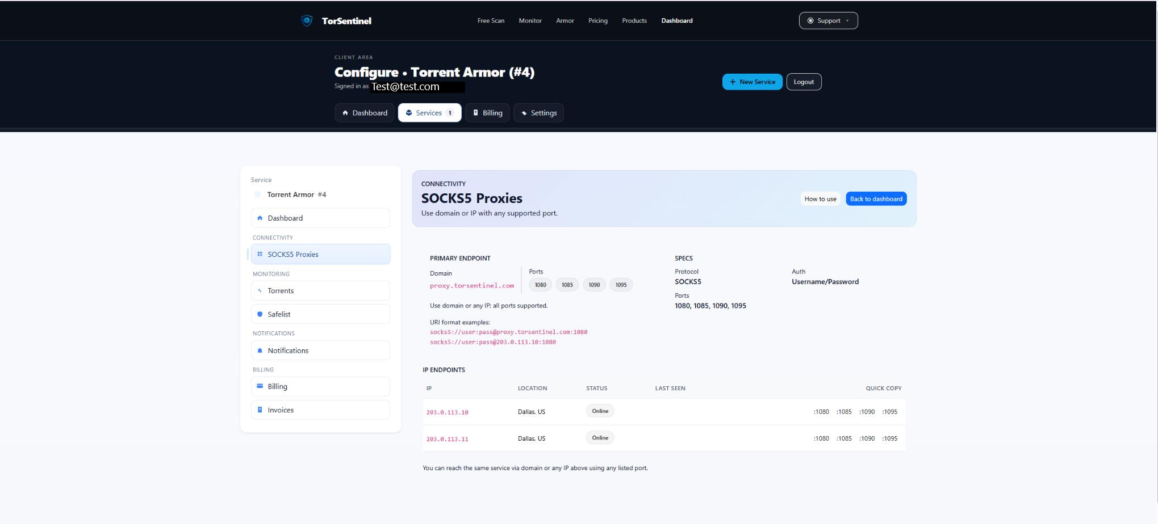This screenshot has height=524, width=1158.
Task: Select the 1085 port chip
Action: point(567,284)
